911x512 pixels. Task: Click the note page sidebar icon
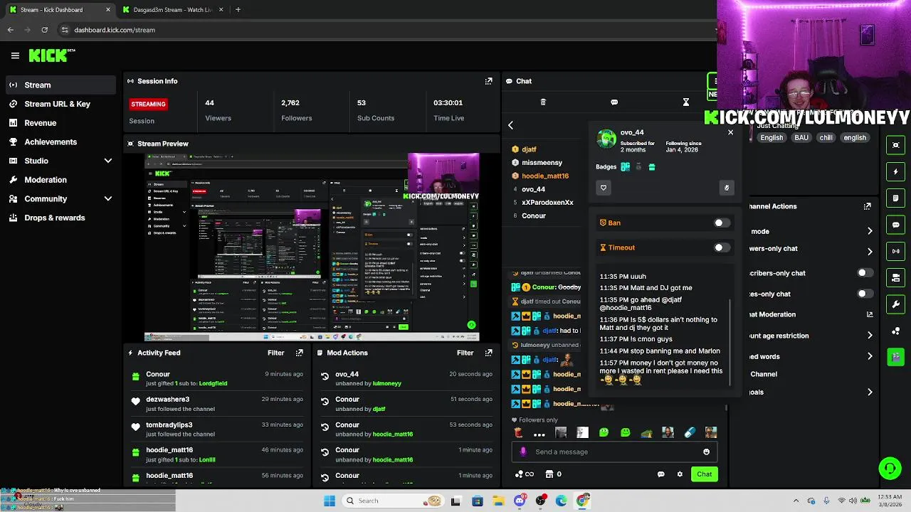(x=896, y=198)
